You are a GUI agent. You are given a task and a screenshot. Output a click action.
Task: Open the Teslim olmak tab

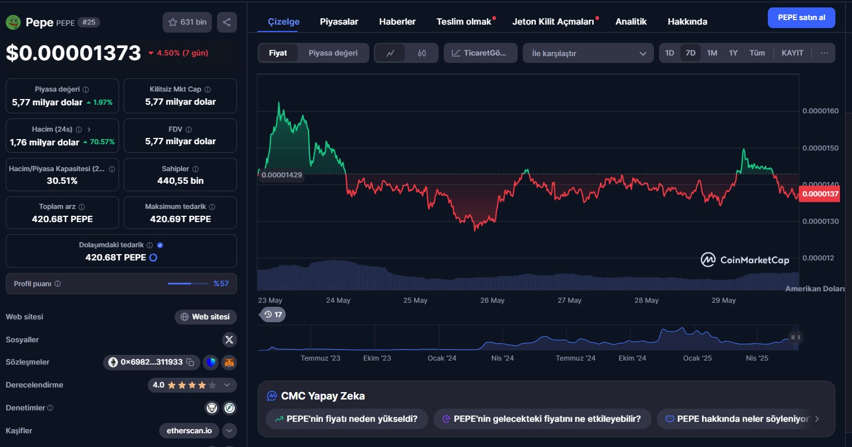(464, 22)
